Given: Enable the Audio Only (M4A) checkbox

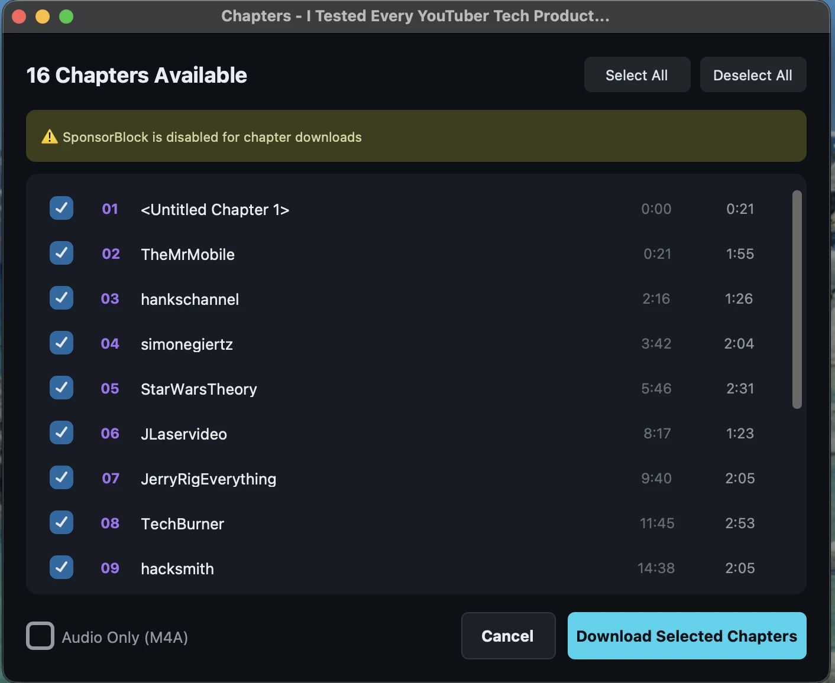Looking at the screenshot, I should click(40, 636).
